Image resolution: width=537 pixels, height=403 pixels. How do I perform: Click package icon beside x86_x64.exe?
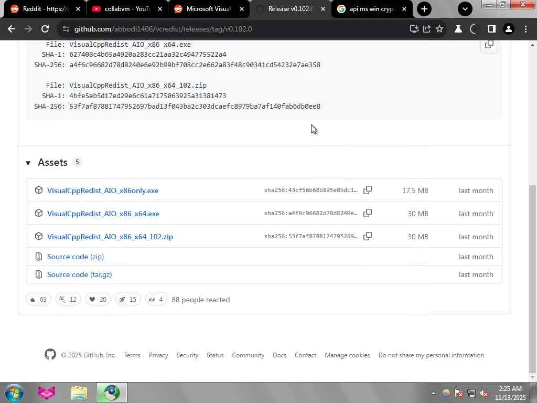click(x=39, y=213)
